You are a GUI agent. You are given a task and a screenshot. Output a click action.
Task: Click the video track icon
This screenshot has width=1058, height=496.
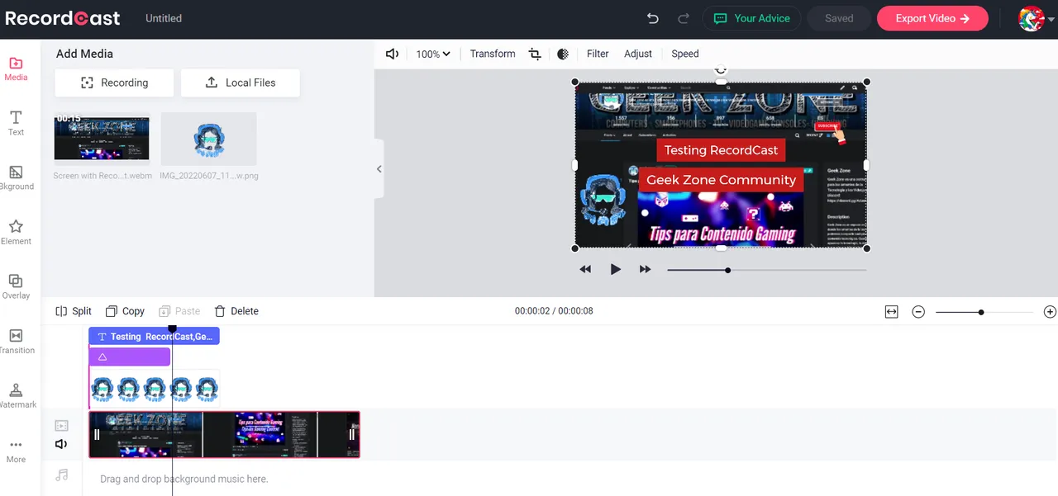tap(61, 426)
